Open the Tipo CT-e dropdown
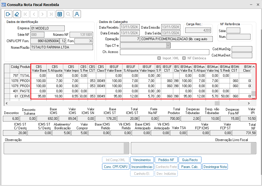This screenshot has height=186, width=262. (168, 45)
